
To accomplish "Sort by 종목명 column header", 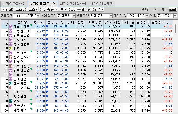I will pyautogui.click(x=22, y=22).
